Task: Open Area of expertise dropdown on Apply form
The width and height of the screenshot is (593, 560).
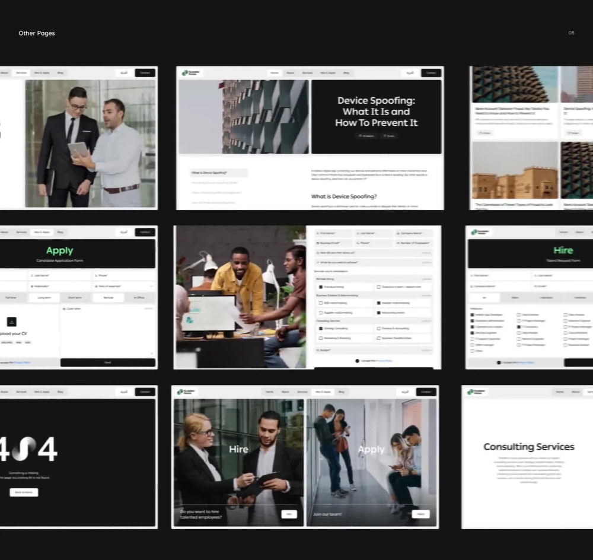Action: (x=124, y=287)
